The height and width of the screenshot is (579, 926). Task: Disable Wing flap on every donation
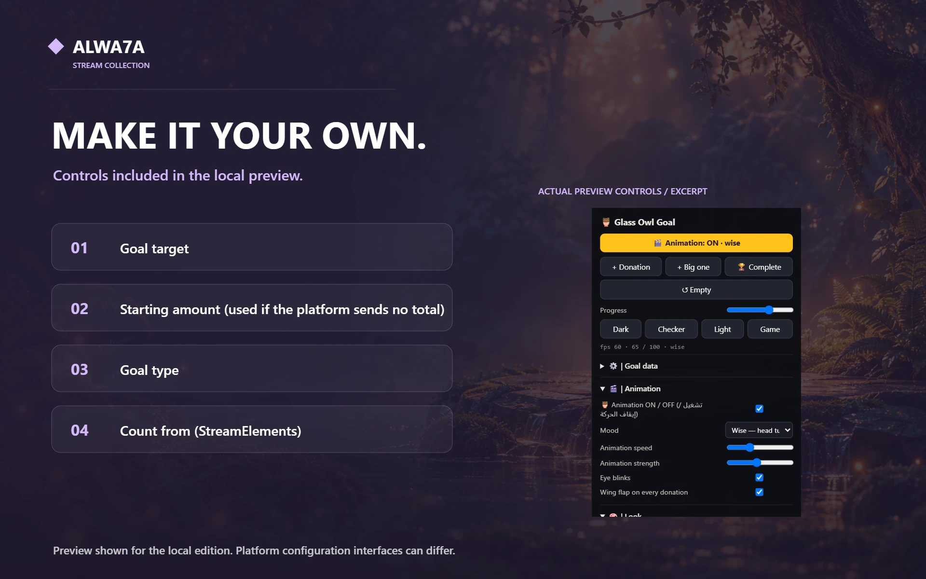pos(759,492)
